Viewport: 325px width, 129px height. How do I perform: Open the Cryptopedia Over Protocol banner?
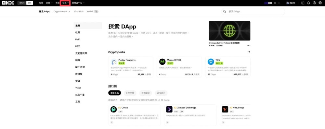(x=229, y=31)
